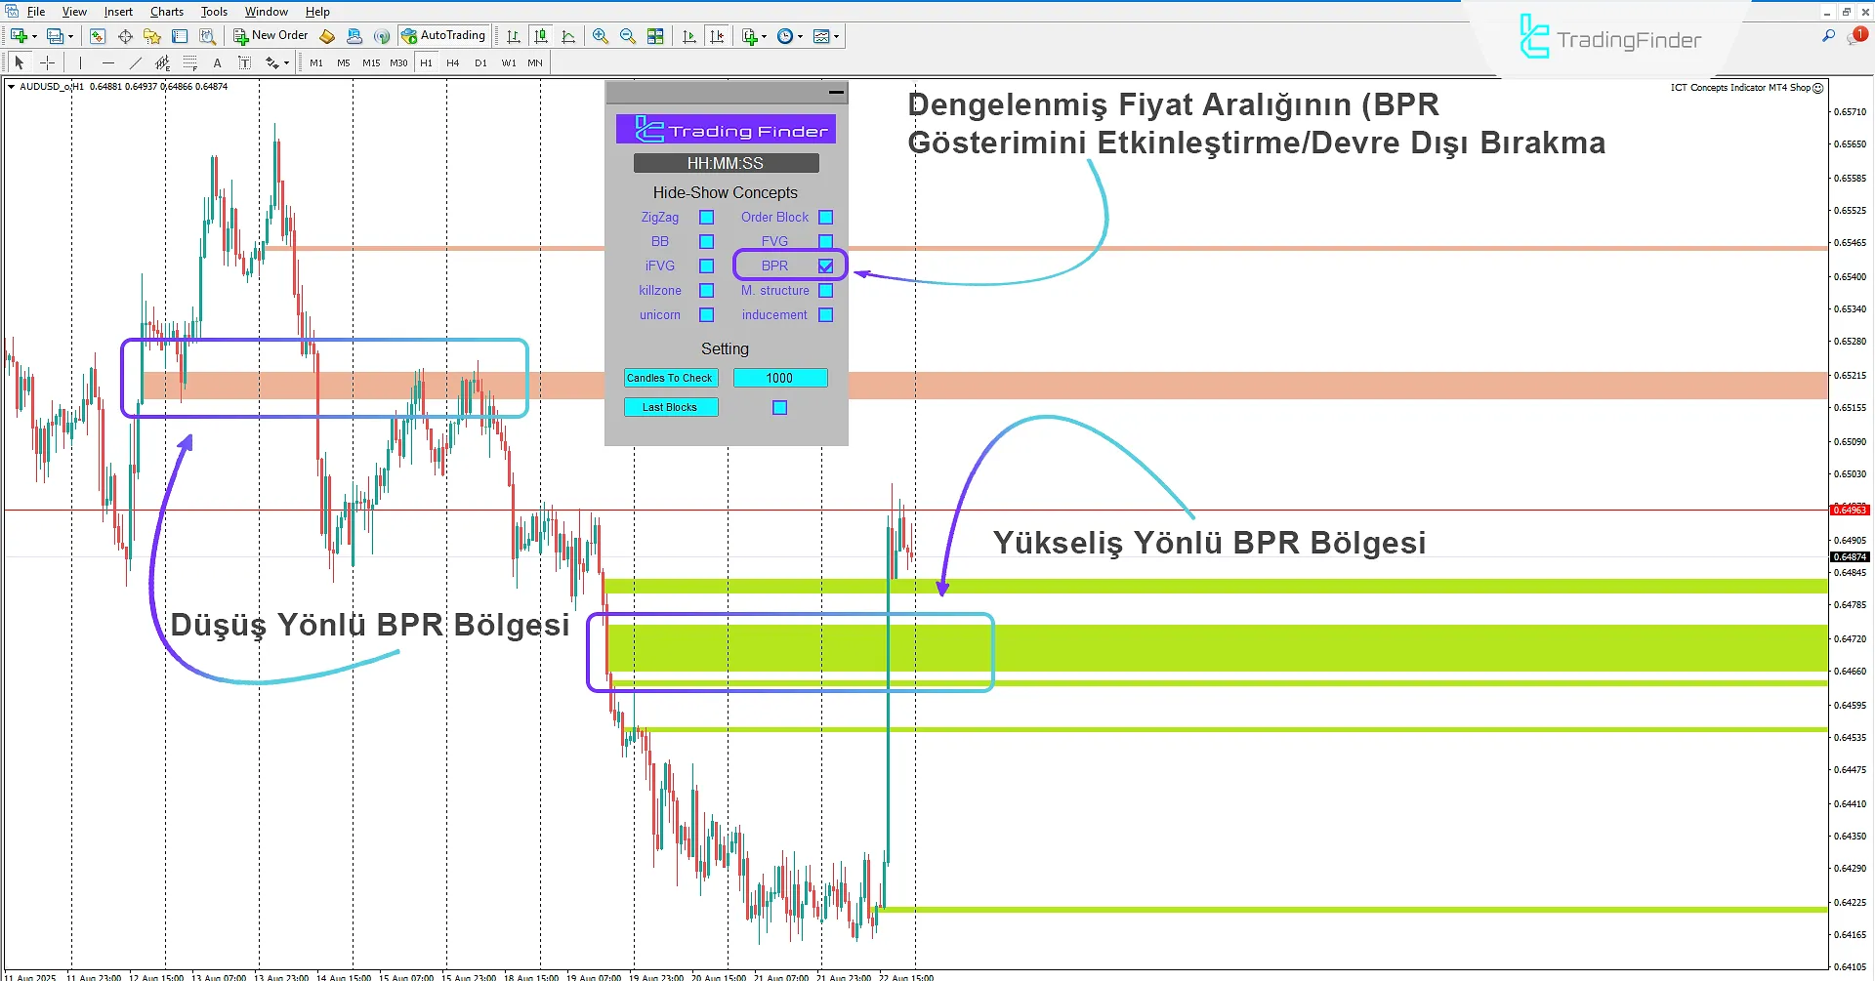This screenshot has width=1875, height=981.
Task: Expand the chart templates dropdown
Action: click(836, 37)
